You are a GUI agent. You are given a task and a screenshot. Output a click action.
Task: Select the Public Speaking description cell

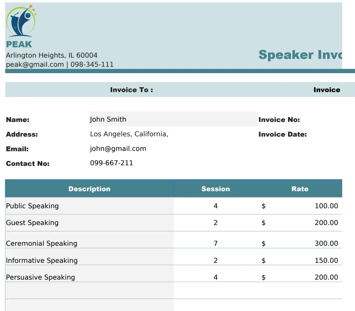(x=89, y=206)
